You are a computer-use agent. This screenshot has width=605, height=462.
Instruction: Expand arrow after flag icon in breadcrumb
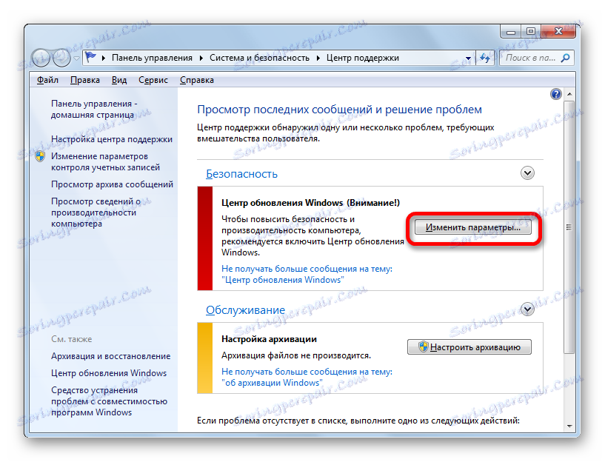[104, 58]
